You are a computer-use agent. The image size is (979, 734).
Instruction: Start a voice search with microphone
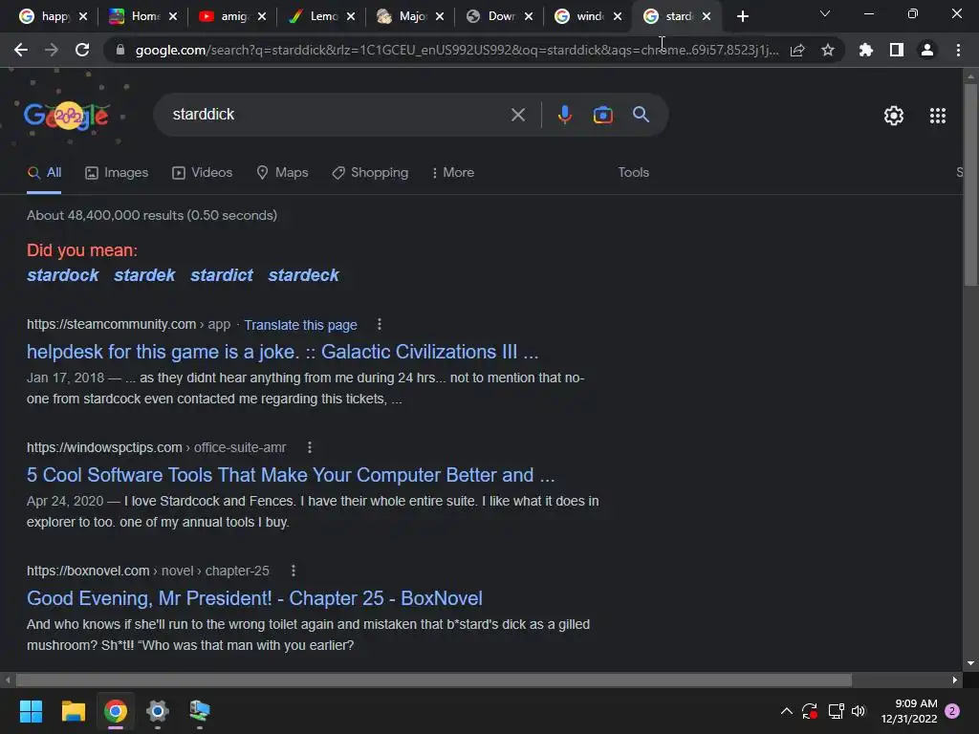(x=565, y=115)
